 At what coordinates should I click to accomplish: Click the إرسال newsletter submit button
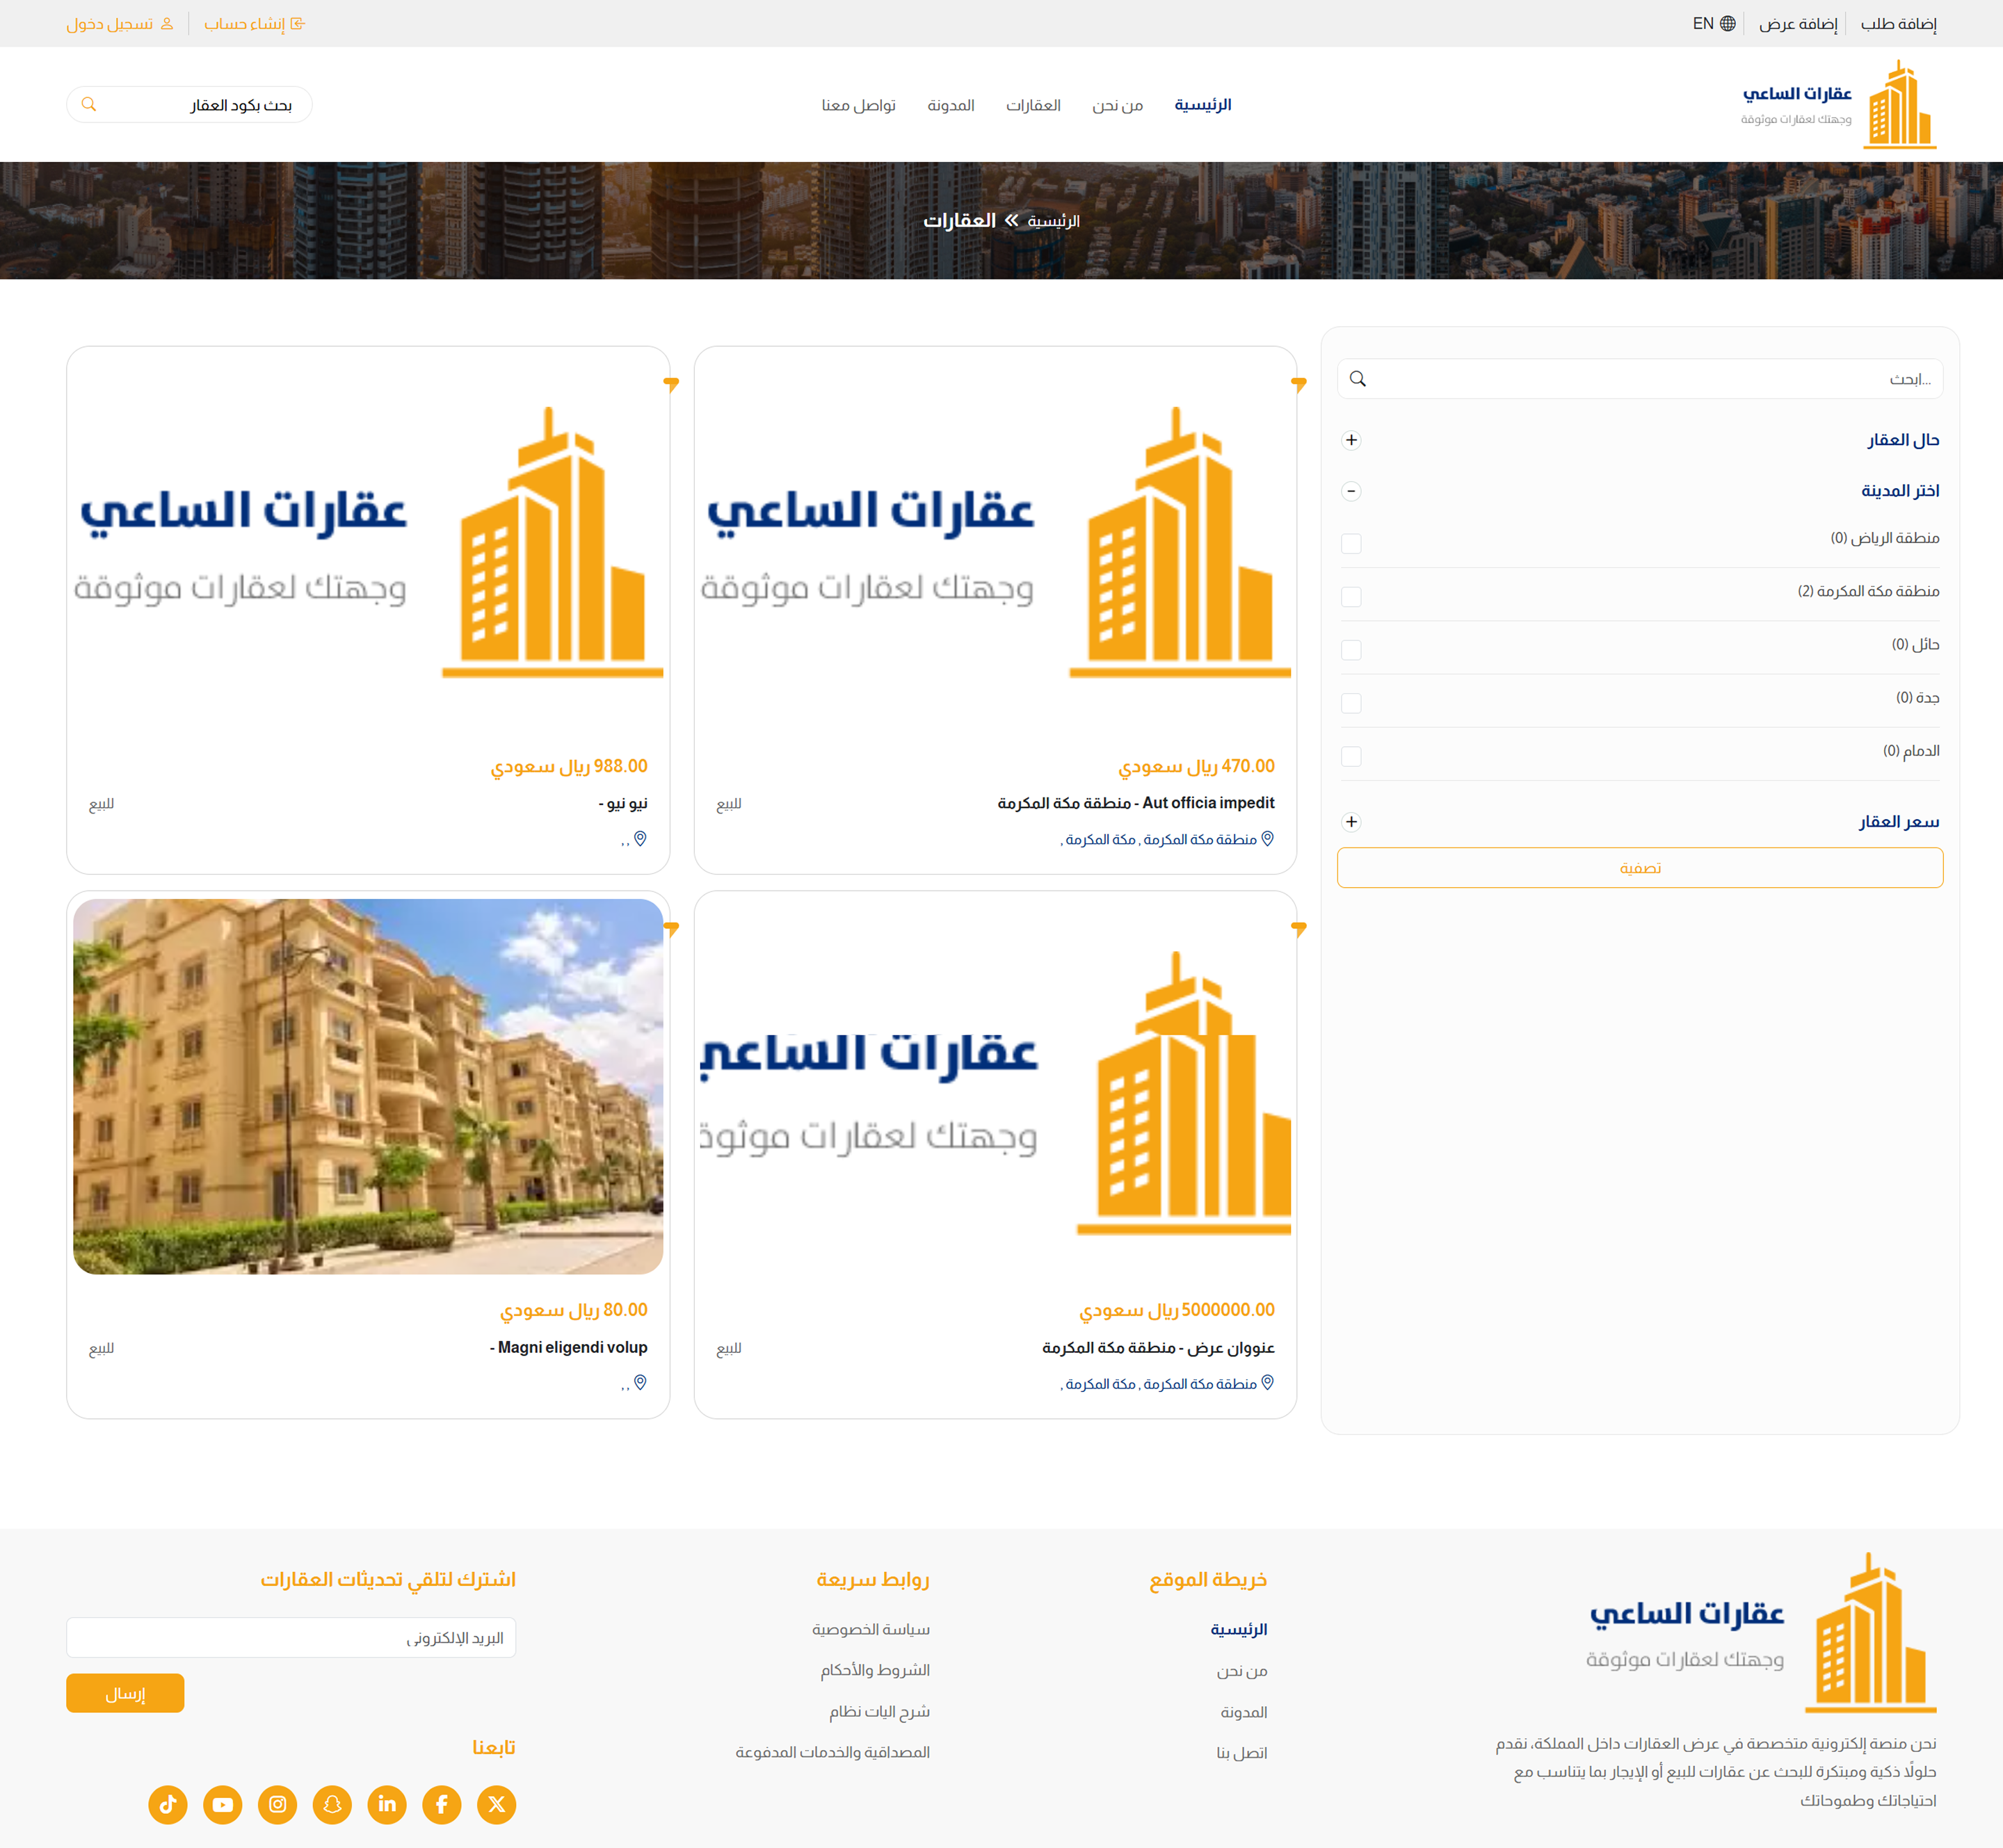(x=125, y=1693)
